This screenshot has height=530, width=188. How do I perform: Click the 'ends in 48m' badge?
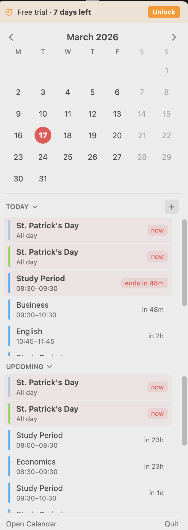tap(144, 283)
